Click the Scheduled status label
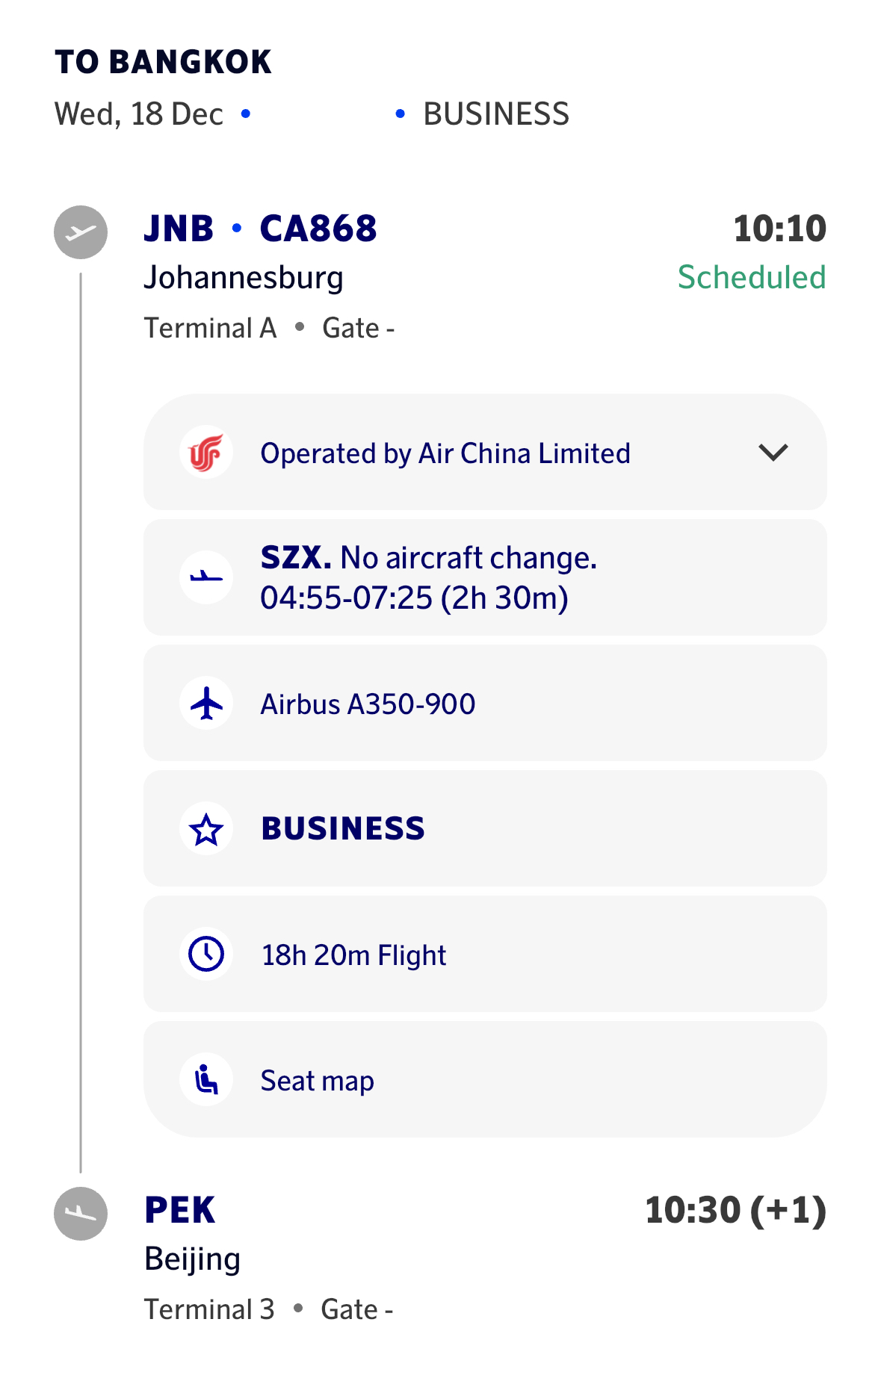The image size is (881, 1390). [x=751, y=278]
